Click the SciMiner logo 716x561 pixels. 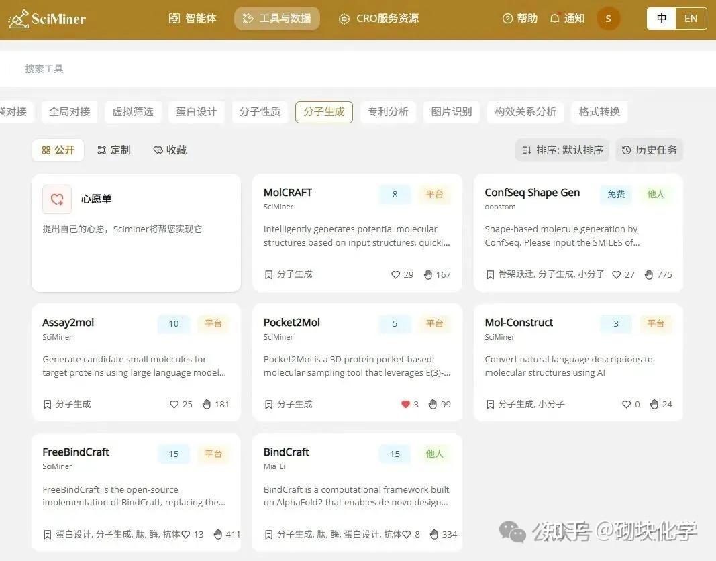tap(47, 18)
